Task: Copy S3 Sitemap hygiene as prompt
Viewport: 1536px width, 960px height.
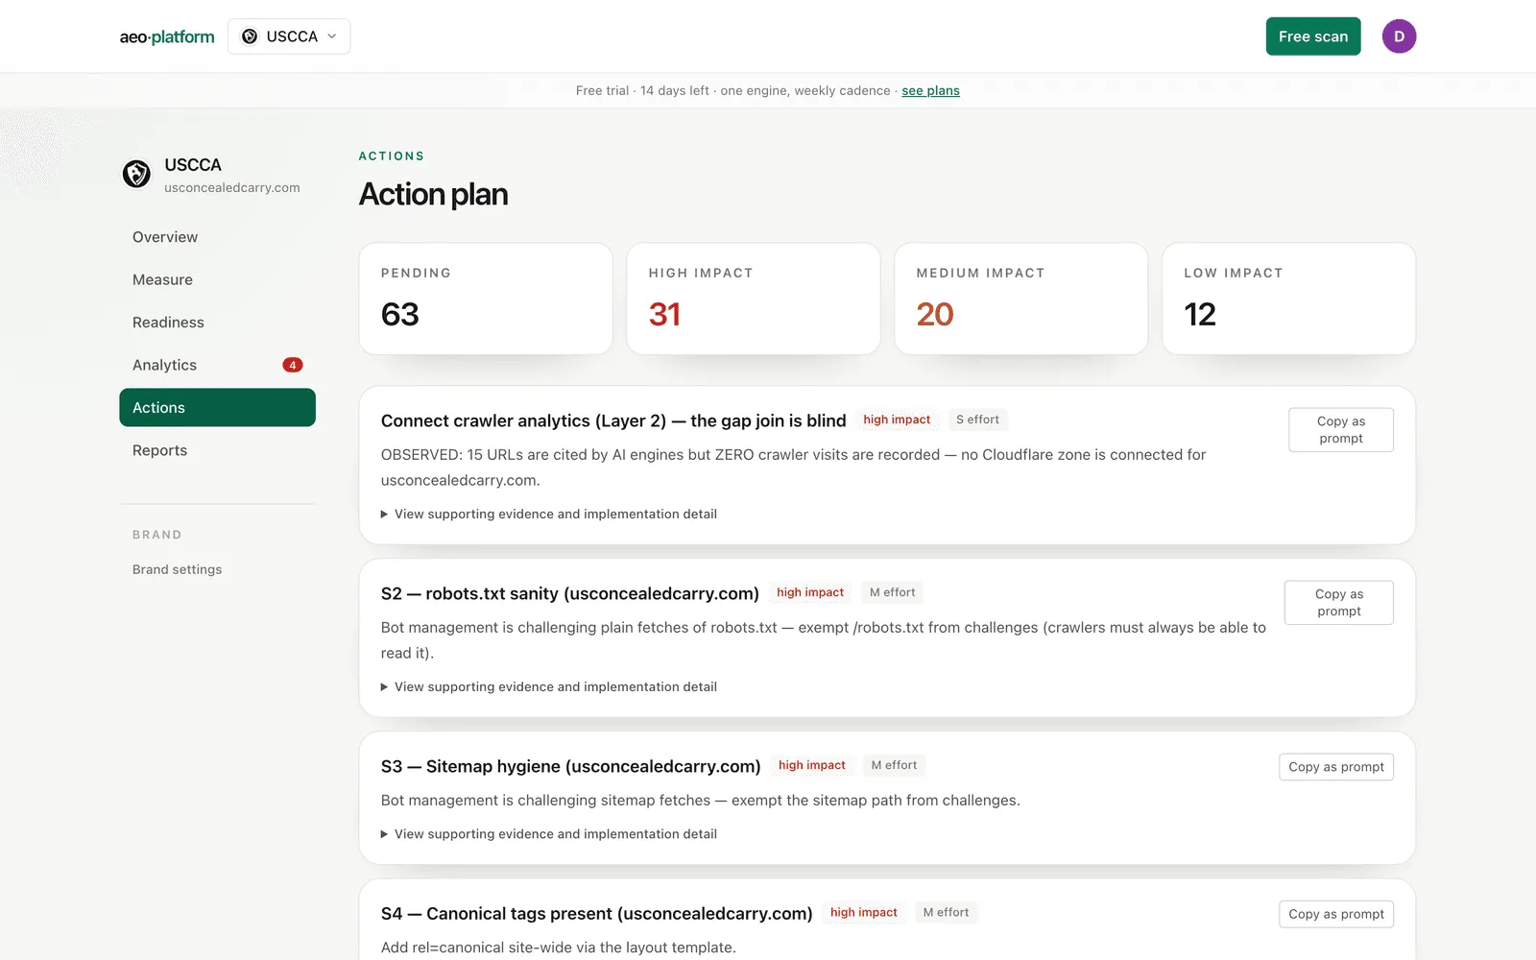Action: [1336, 767]
